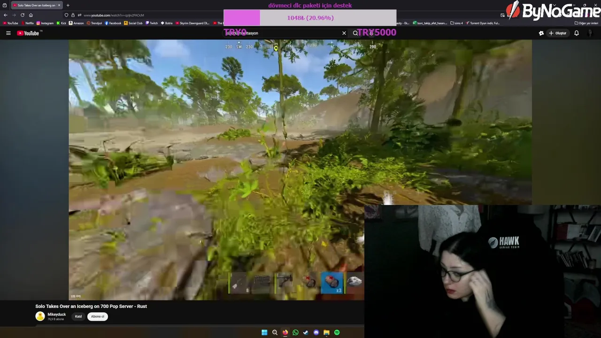Click the YouTube search magnifier button
Screen dimensions: 601x338
click(x=355, y=33)
